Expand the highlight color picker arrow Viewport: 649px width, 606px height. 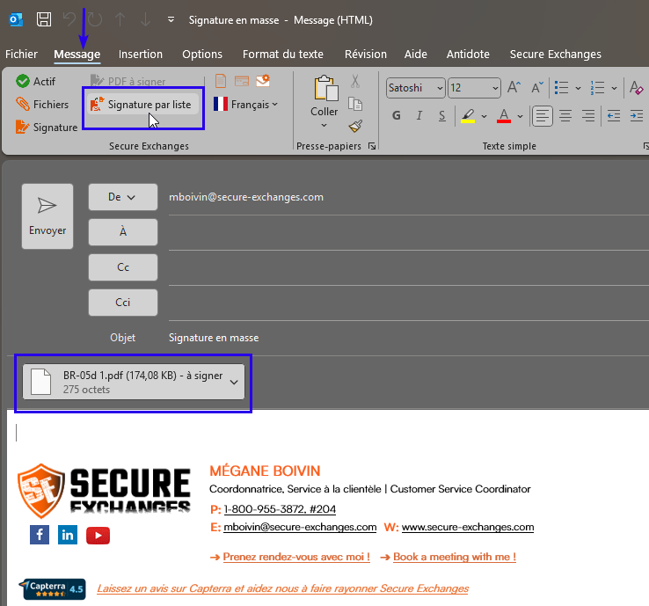coord(484,116)
